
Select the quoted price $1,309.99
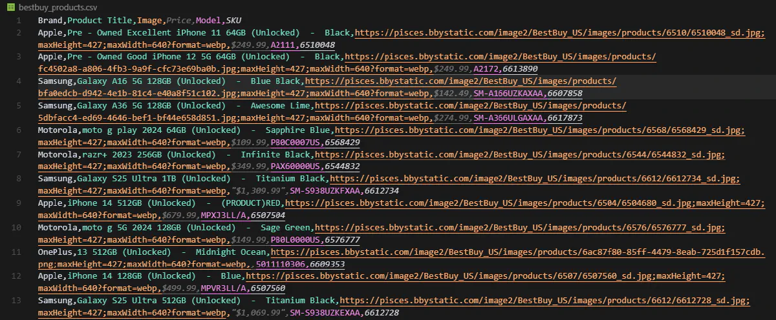pos(259,192)
